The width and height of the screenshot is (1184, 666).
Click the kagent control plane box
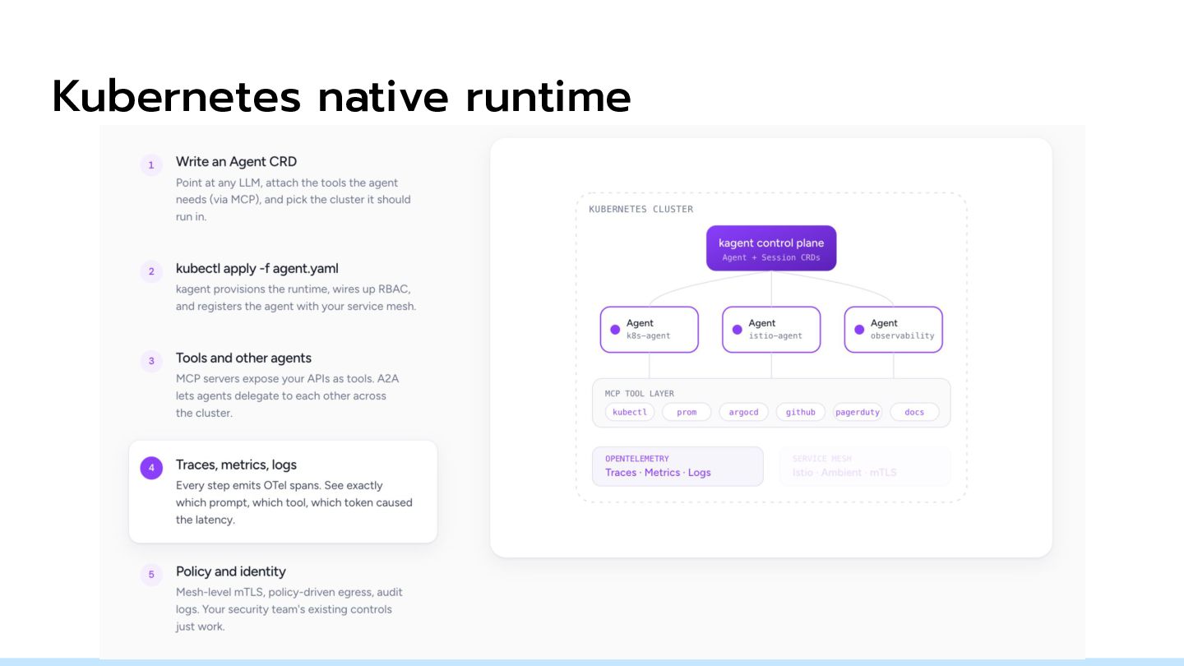(x=771, y=248)
